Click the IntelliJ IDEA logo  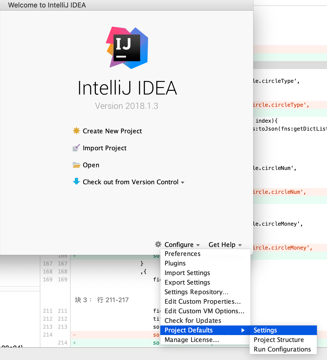(127, 48)
